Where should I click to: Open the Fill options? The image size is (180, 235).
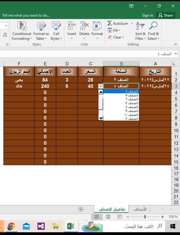(114, 30)
